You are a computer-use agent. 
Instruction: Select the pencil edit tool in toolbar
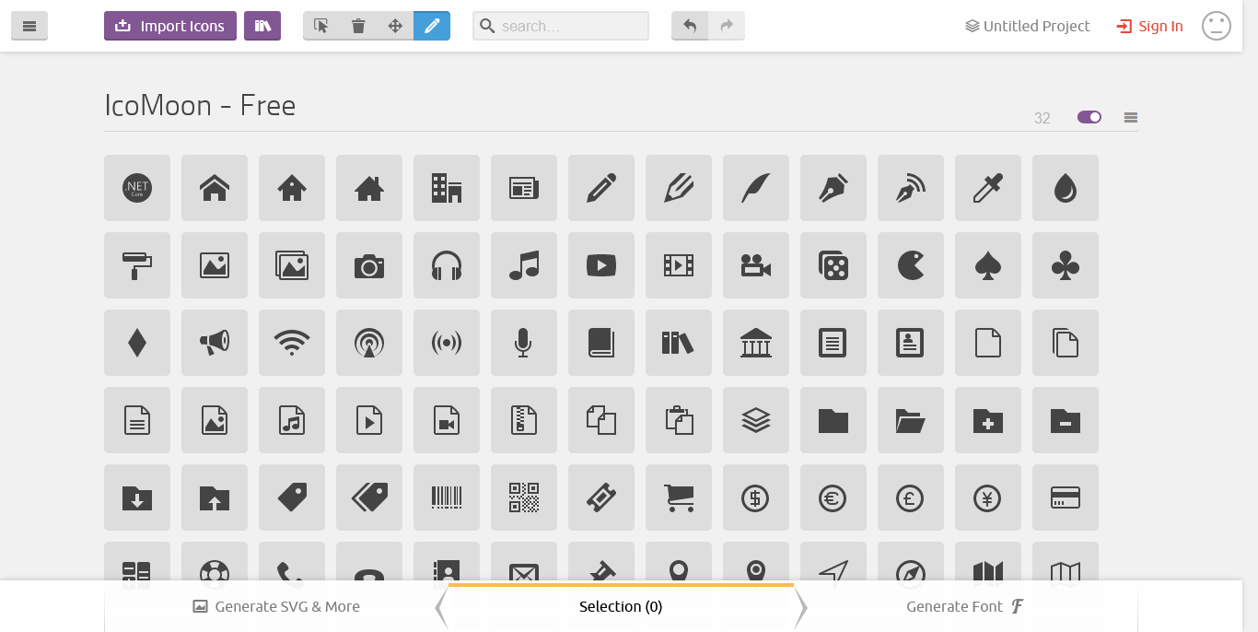tap(432, 26)
